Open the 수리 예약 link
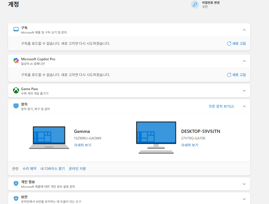Screen dimensions: 269x204 click(x=29, y=169)
